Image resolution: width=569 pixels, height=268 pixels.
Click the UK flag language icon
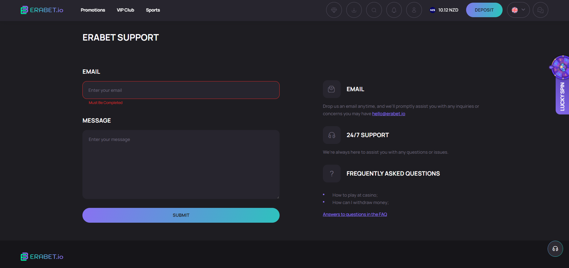(515, 10)
